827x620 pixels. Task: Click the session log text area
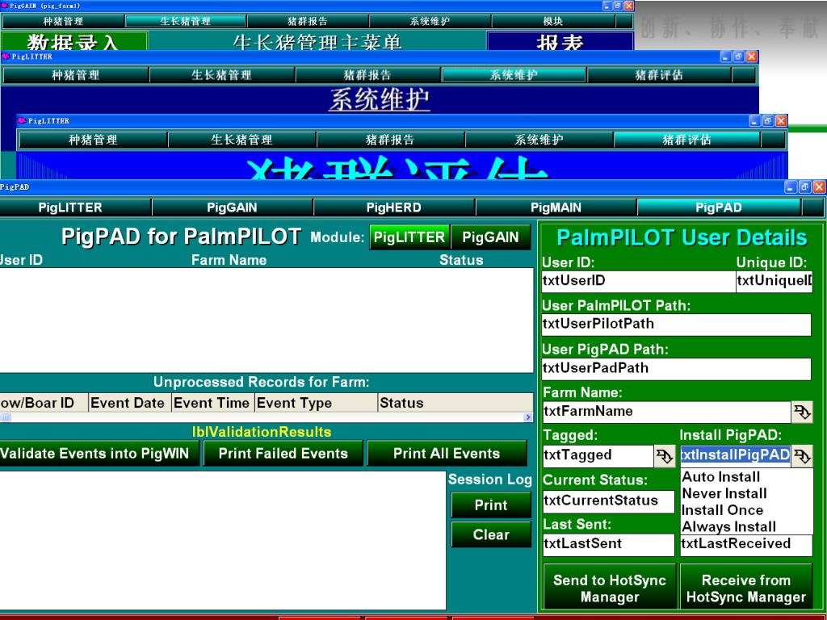[x=223, y=540]
